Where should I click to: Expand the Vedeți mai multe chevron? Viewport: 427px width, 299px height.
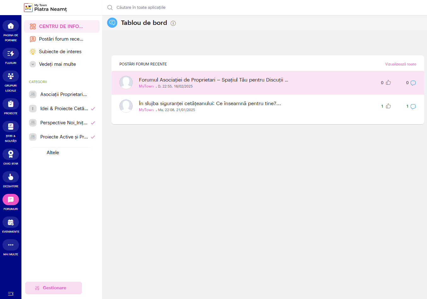[x=33, y=64]
